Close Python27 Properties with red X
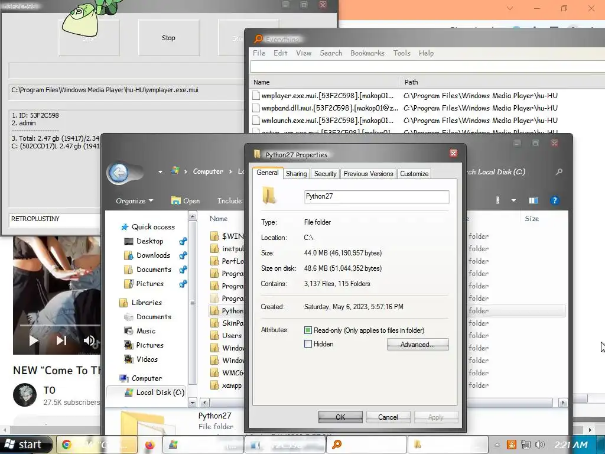Image resolution: width=605 pixels, height=454 pixels. coord(453,153)
